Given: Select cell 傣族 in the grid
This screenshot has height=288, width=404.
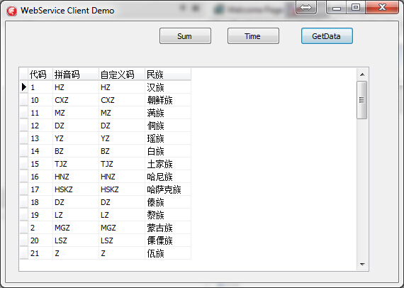Looking at the screenshot, I should point(168,202).
